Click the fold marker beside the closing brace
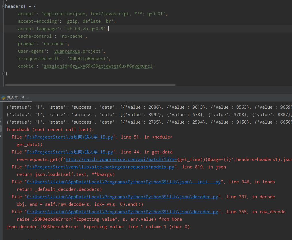The width and height of the screenshot is (292, 240). pyautogui.click(x=3, y=74)
